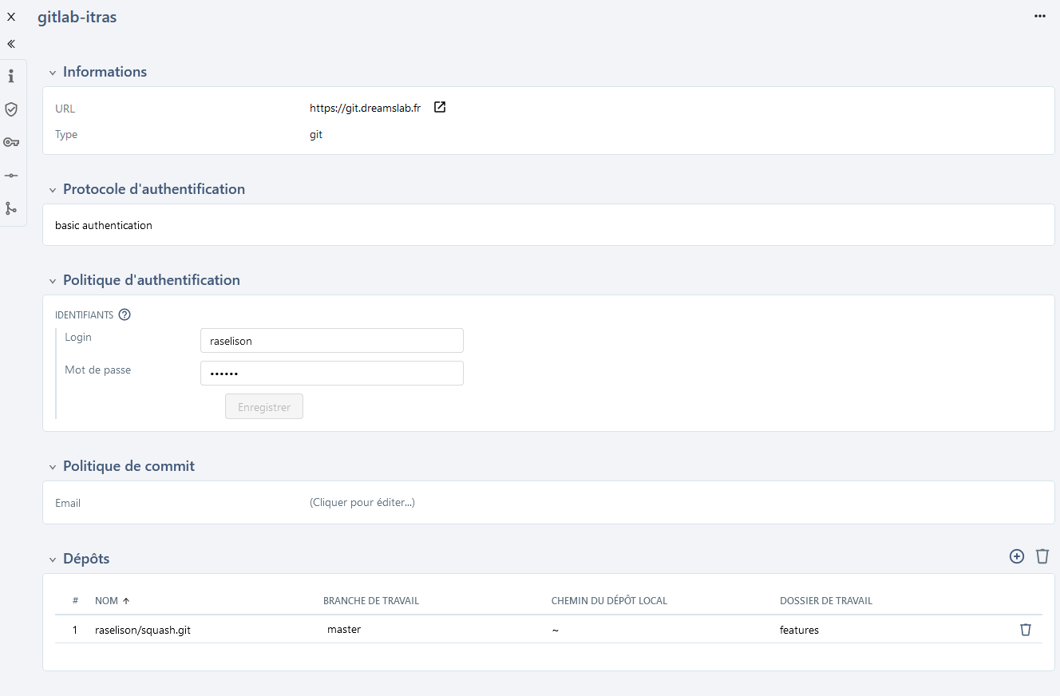Collapse the Politique de commit section
The image size is (1060, 696).
tap(53, 467)
